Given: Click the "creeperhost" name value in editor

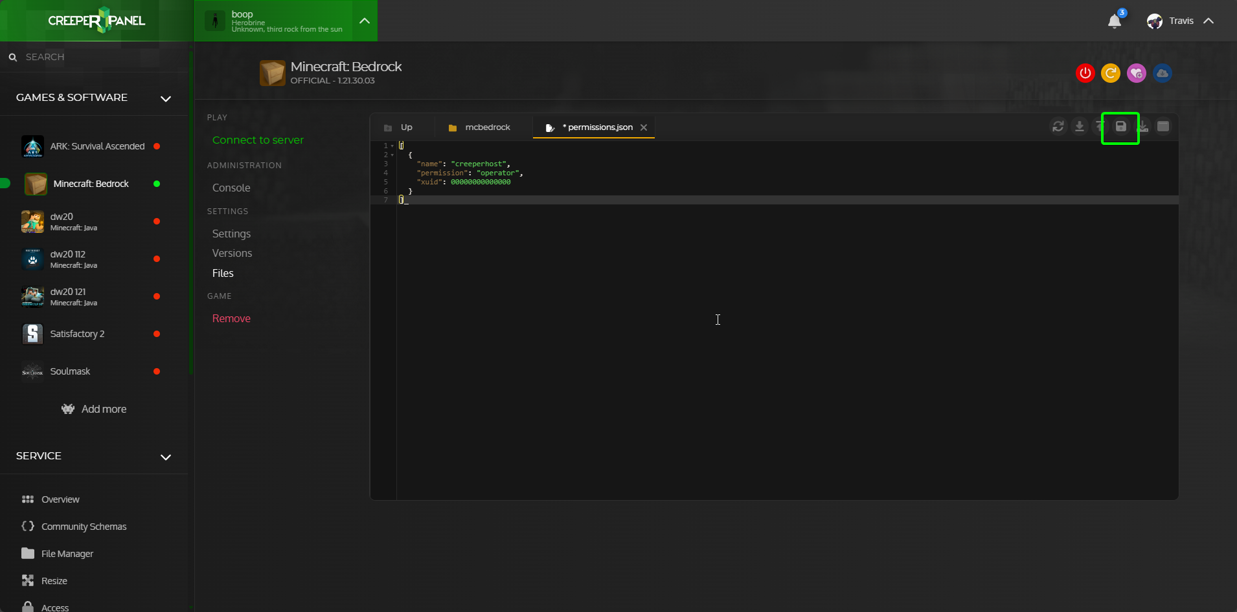Looking at the screenshot, I should (479, 164).
